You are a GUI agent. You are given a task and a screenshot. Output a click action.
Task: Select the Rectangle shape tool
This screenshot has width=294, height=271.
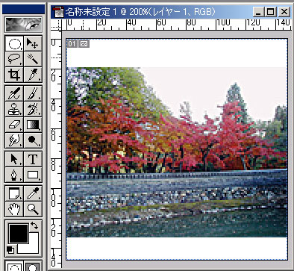point(33,175)
